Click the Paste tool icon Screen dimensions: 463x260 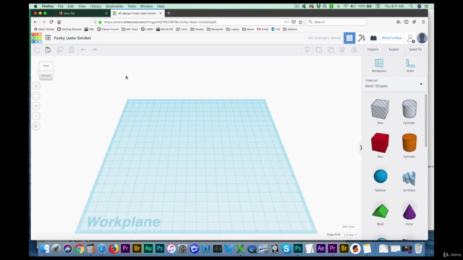point(48,50)
